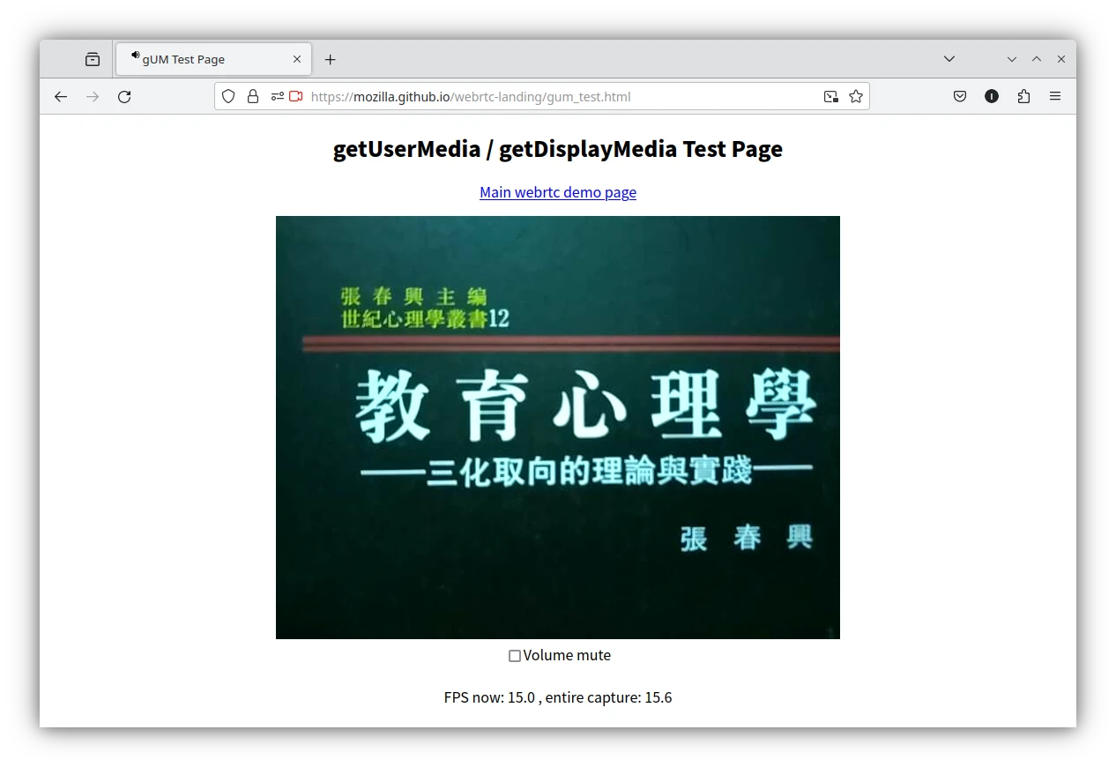The image size is (1116, 767).
Task: Open the Main webrtc demo page link
Action: [557, 192]
